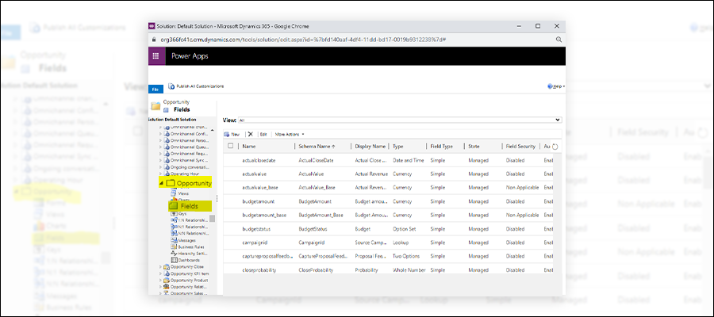Select Opportunity Product entity in tree
714x317 pixels.
186,281
